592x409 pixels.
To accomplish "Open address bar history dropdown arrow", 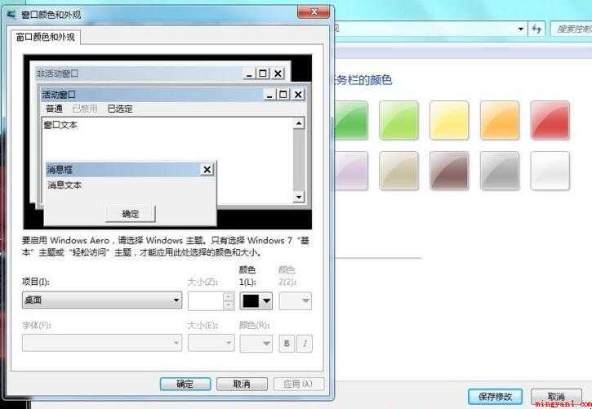I will pyautogui.click(x=521, y=29).
